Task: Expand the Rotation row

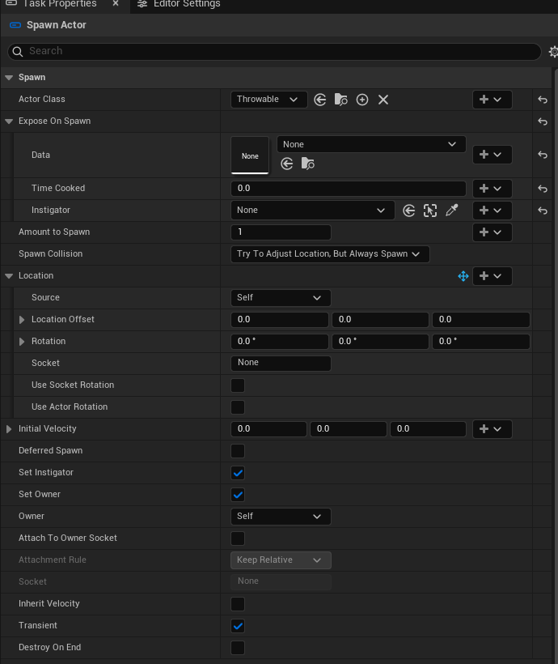Action: point(22,342)
